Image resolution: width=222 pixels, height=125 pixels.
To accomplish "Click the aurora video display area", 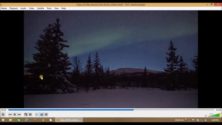I will (x=111, y=59).
